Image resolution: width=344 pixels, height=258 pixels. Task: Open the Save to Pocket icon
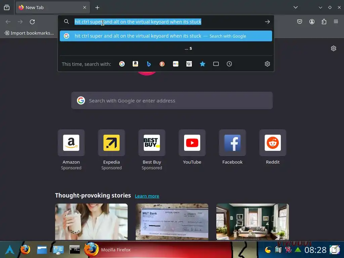[x=299, y=21]
